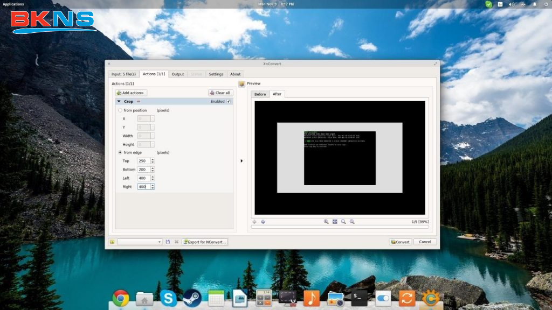552x310 pixels.
Task: Click the zoom in magnifier below preview
Action: 326,222
